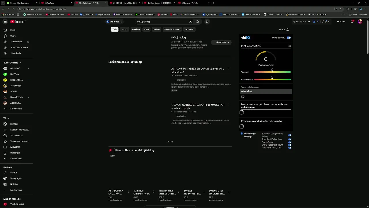Start voice search with microphone
Screen dimensions: 369x208
[207, 21]
